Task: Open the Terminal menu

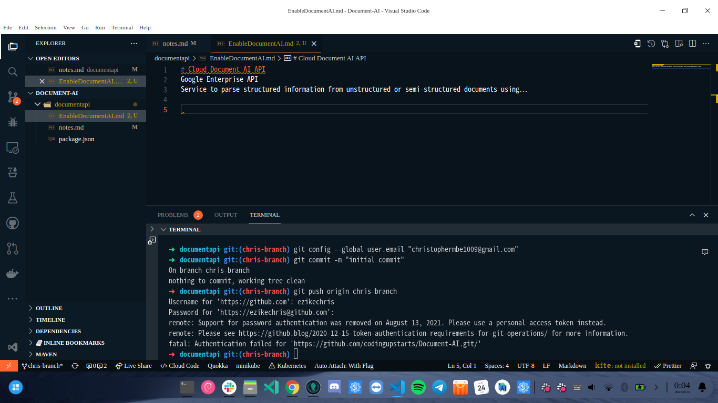Action: click(x=122, y=28)
